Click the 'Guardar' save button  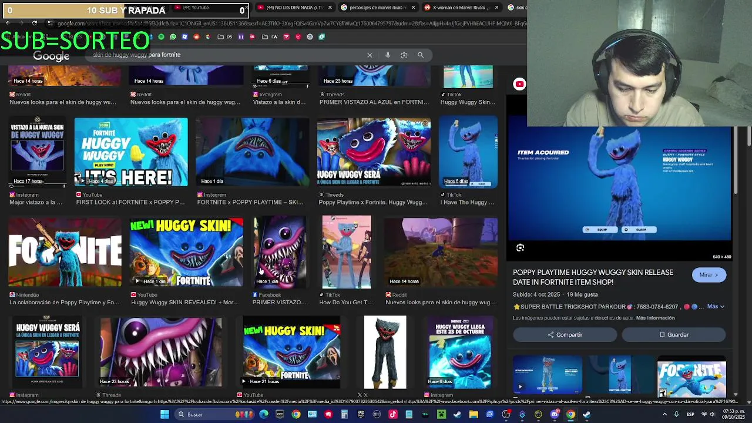click(x=673, y=335)
